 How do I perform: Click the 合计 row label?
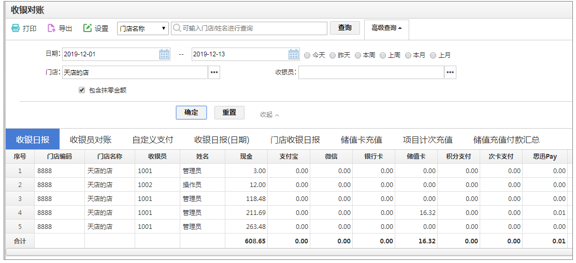point(20,241)
